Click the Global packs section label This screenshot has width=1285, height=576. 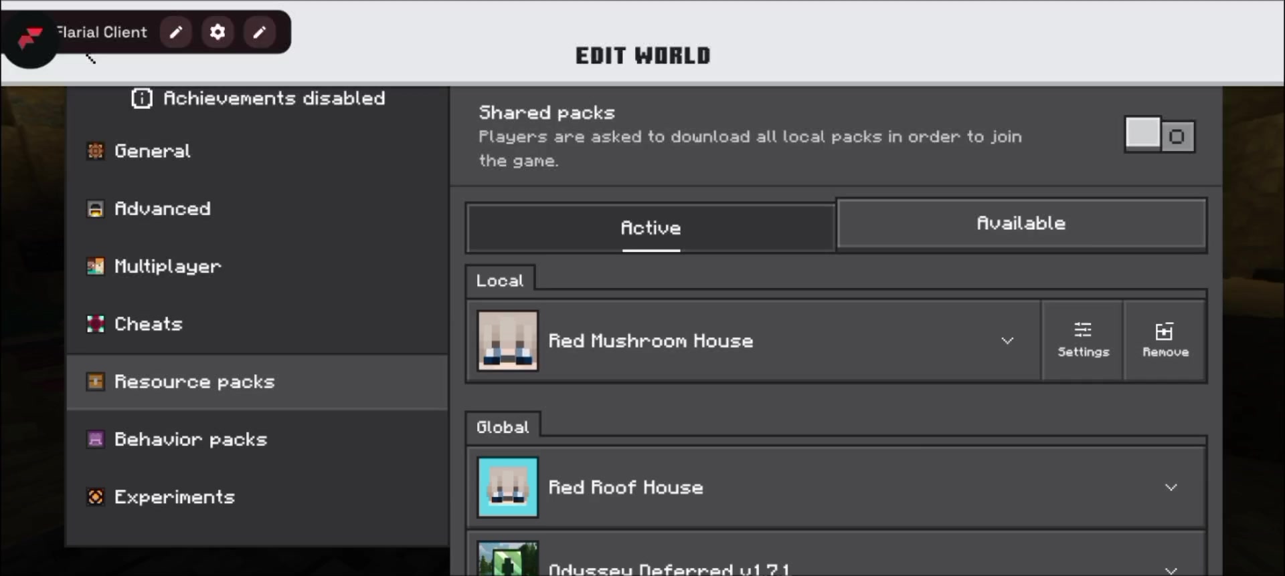tap(503, 427)
